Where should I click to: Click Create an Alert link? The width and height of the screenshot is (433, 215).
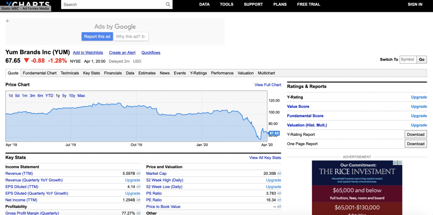click(x=122, y=52)
